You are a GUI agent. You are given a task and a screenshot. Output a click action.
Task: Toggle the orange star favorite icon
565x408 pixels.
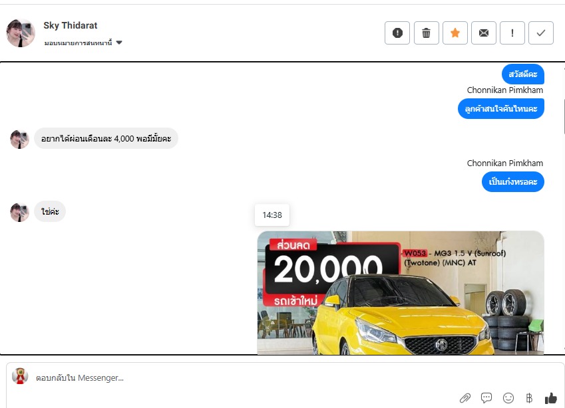(455, 33)
